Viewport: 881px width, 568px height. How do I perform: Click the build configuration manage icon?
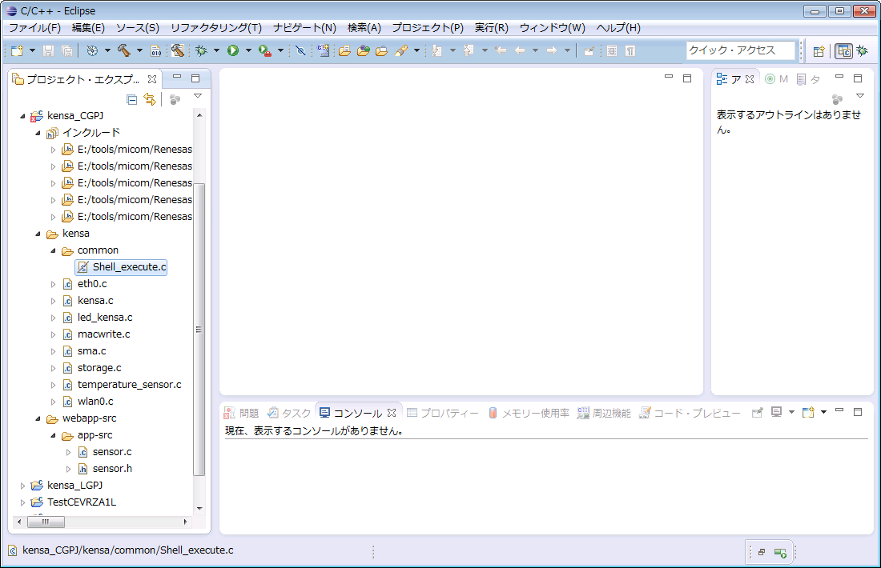click(92, 50)
